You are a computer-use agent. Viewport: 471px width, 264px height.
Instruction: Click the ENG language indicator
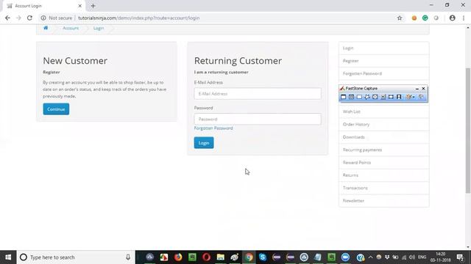point(422,257)
